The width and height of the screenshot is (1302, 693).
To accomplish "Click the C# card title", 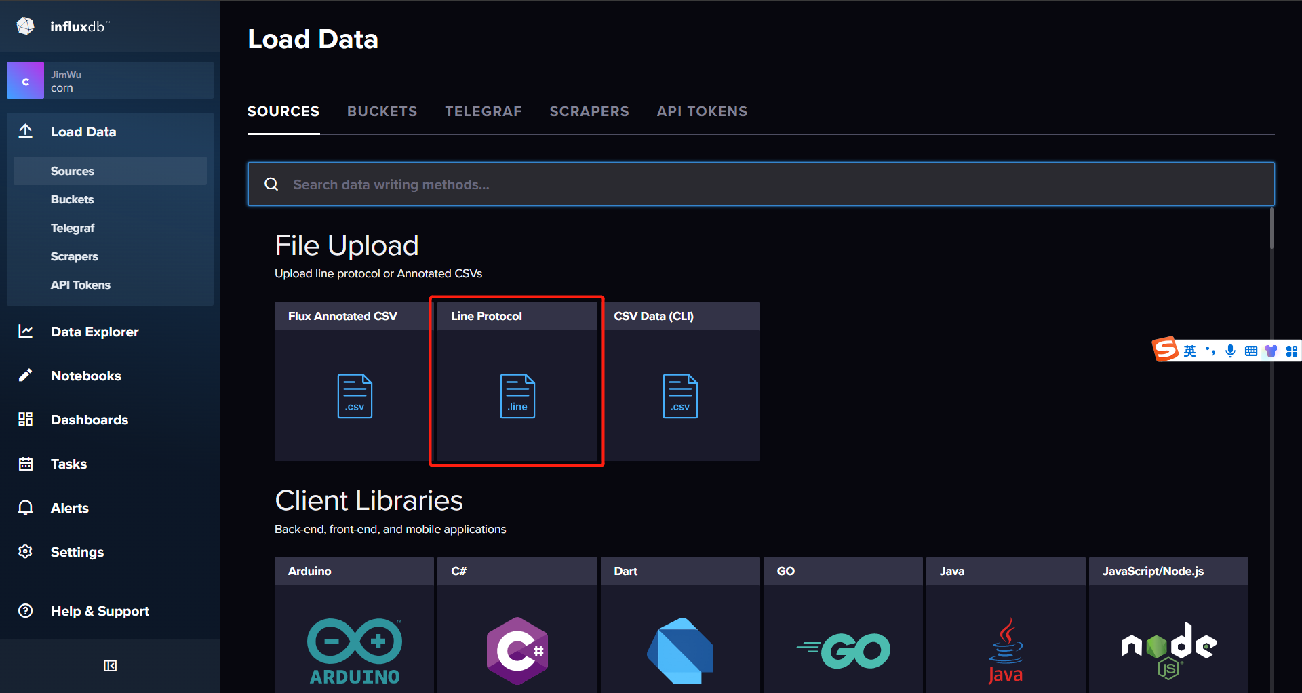I will (x=458, y=571).
